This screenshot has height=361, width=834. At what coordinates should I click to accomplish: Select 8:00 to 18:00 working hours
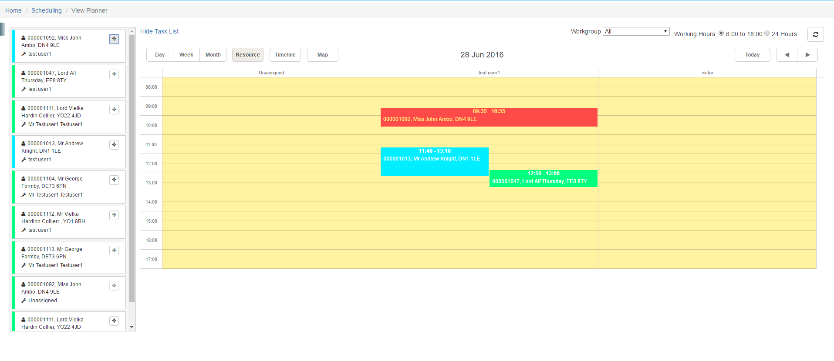point(721,33)
